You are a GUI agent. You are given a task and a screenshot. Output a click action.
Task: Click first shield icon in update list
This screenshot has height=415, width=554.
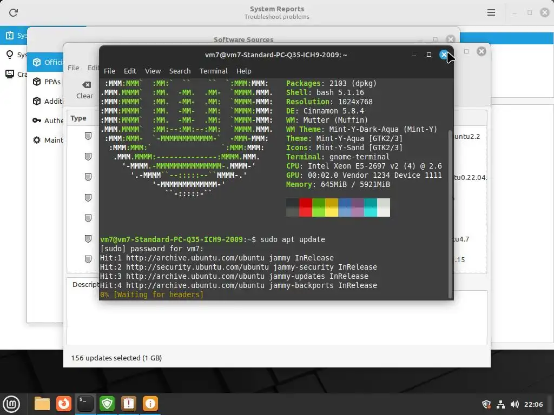[88, 136]
